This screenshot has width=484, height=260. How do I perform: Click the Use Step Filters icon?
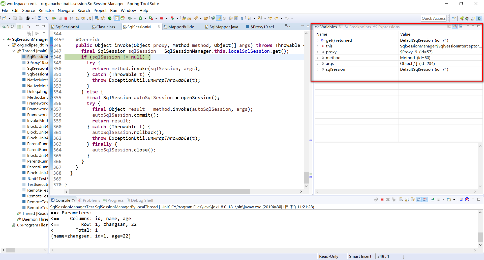click(x=103, y=18)
